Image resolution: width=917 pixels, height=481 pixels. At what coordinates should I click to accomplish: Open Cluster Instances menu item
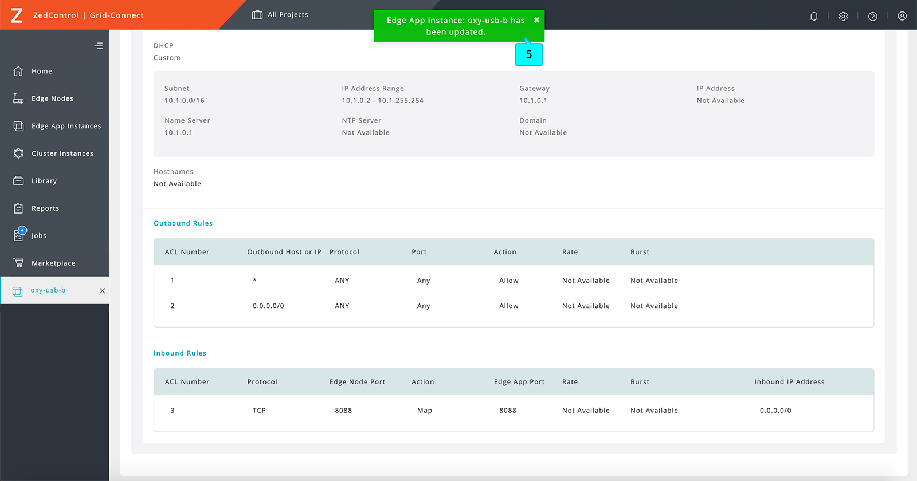click(x=62, y=153)
